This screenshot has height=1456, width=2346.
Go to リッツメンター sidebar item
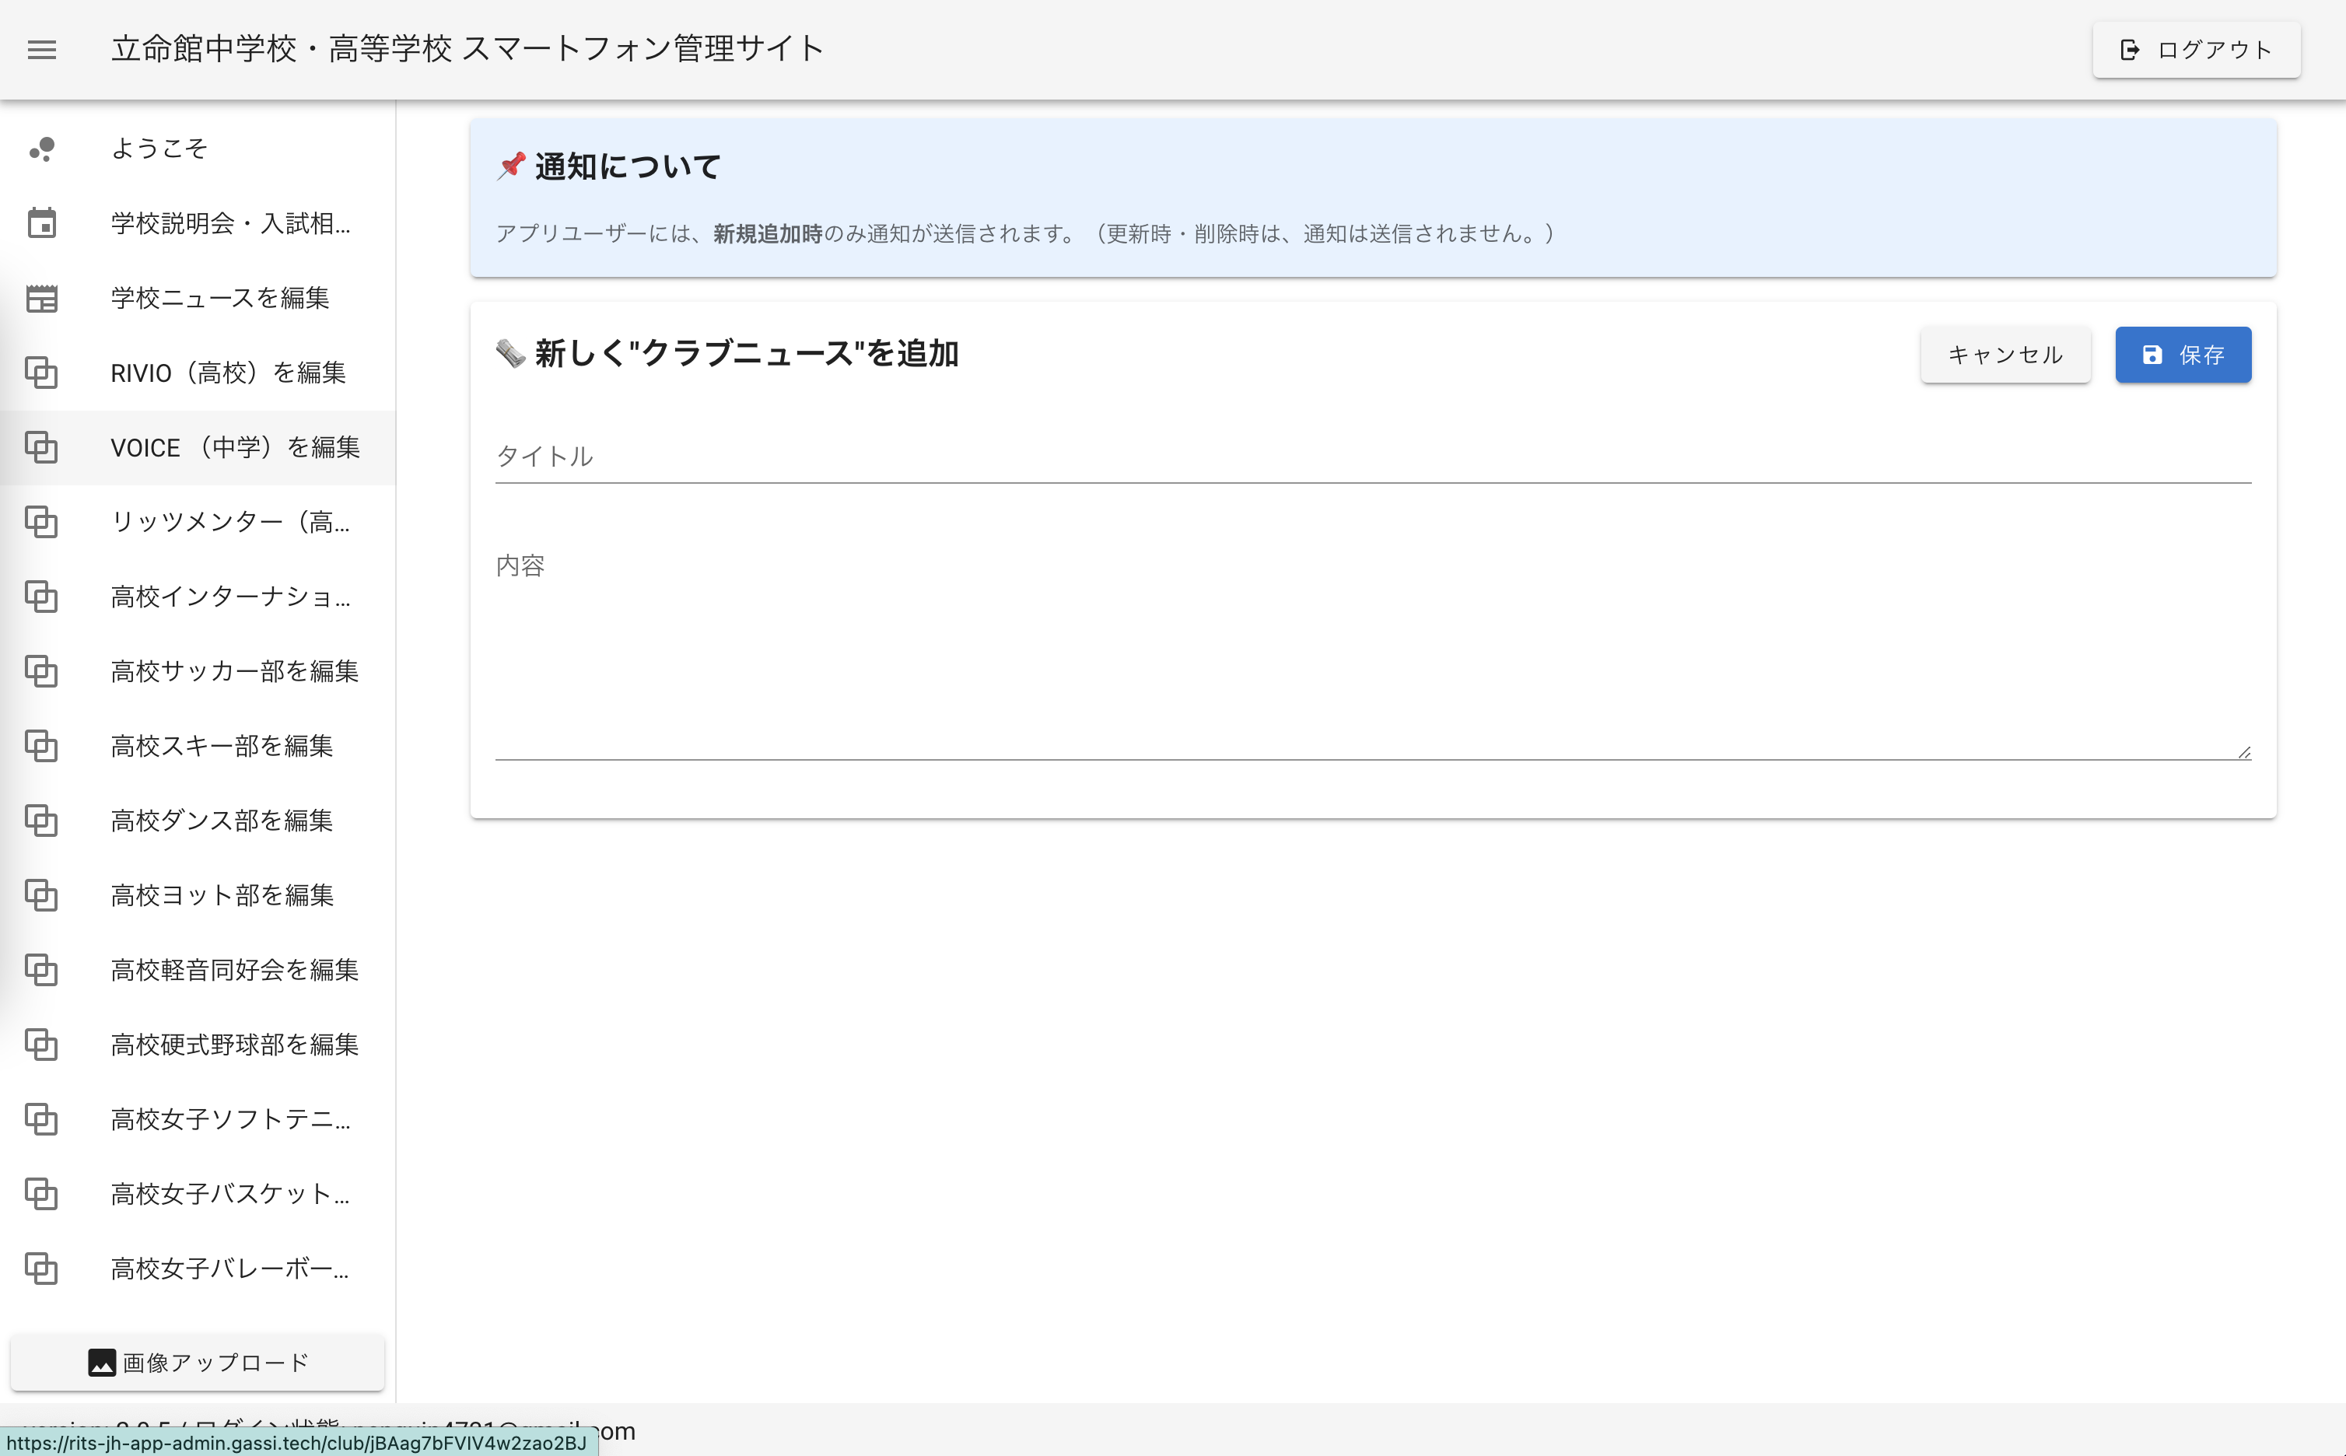click(229, 522)
